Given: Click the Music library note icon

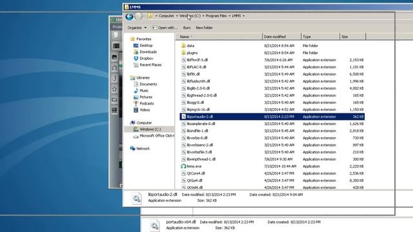Looking at the screenshot, I should point(136,90).
